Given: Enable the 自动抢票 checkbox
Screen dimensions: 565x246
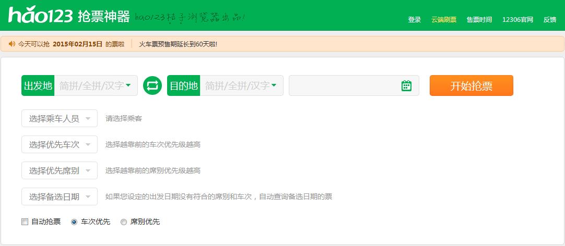Looking at the screenshot, I should point(25,222).
